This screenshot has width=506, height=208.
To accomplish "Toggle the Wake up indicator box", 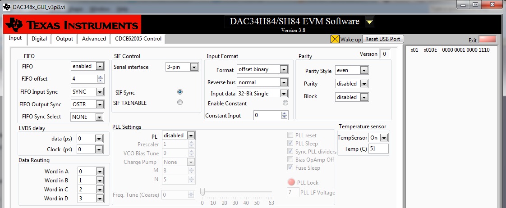I will pos(335,39).
